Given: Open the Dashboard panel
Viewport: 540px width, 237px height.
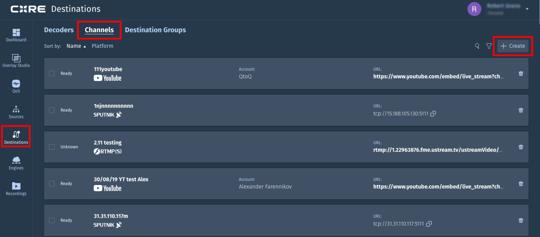Looking at the screenshot, I should (16, 35).
